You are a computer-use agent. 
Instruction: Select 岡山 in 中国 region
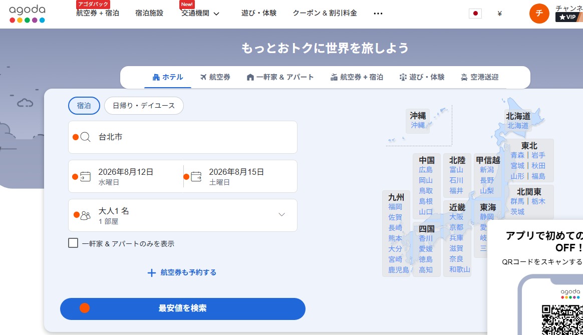tap(426, 180)
